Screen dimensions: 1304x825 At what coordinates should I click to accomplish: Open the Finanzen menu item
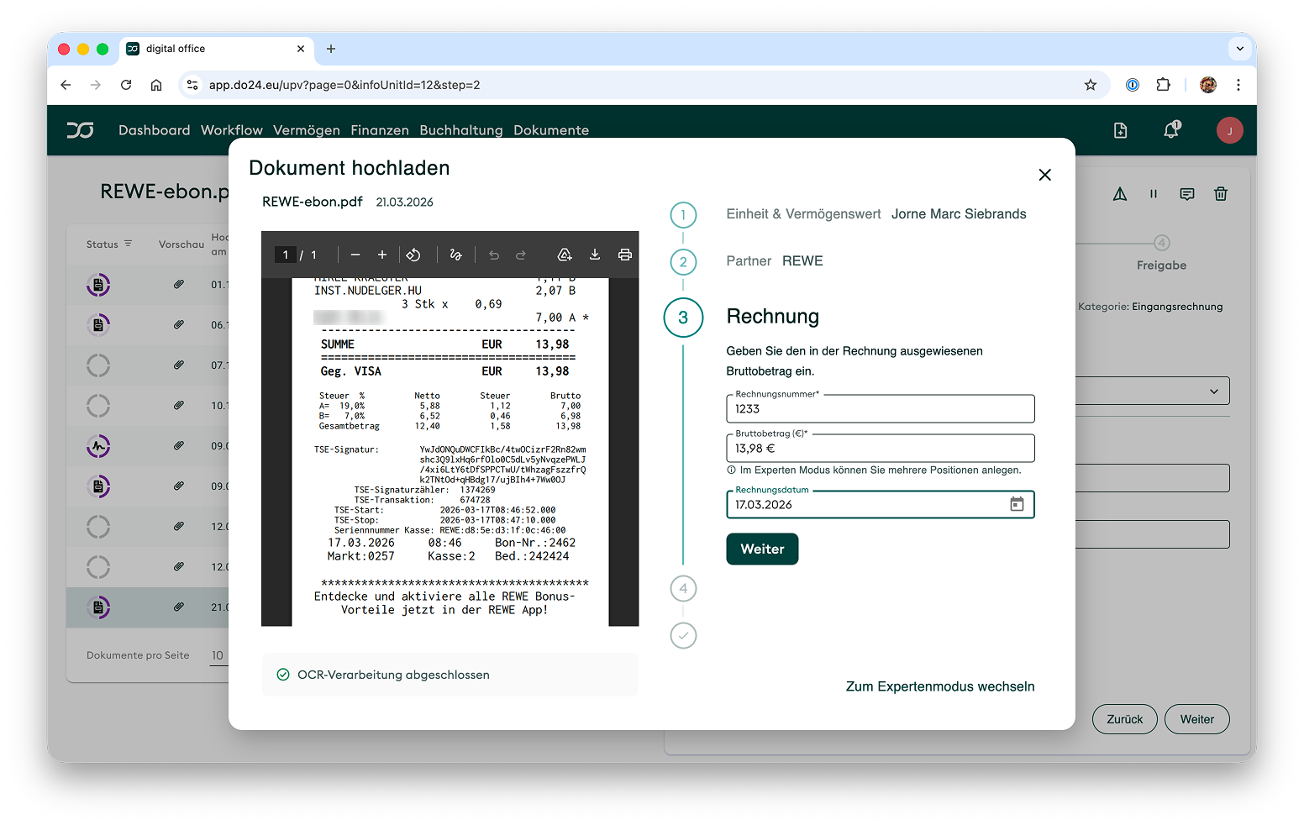point(380,130)
